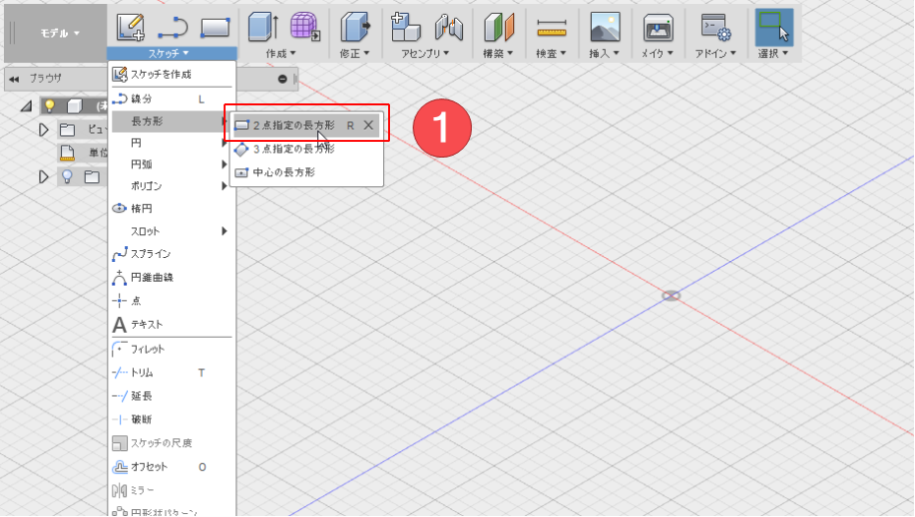Click the 単位 document icon in browser
Screen dimensions: 915x517
click(x=67, y=153)
